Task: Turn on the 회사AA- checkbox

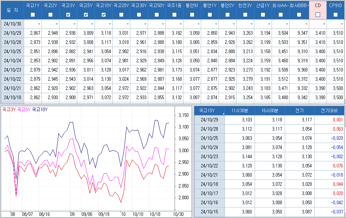Action: [280, 15]
